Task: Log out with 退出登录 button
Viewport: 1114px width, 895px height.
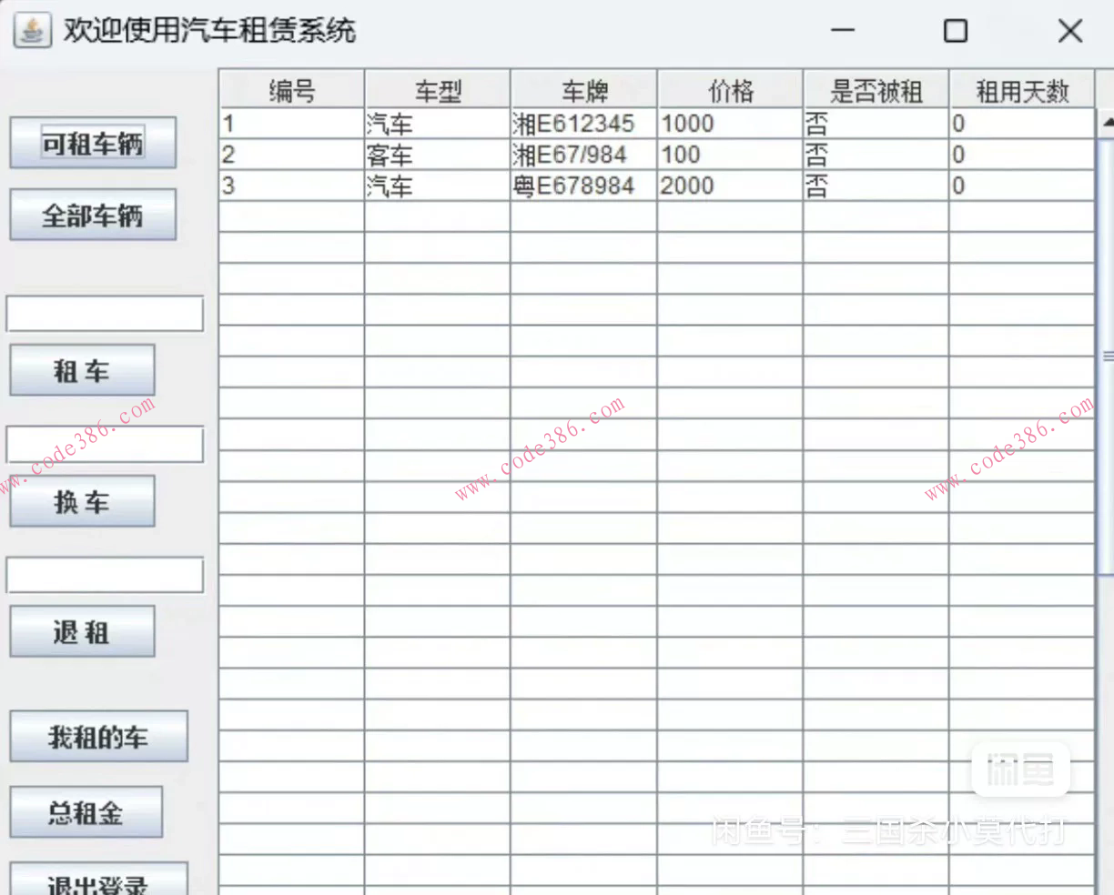Action: tap(98, 880)
